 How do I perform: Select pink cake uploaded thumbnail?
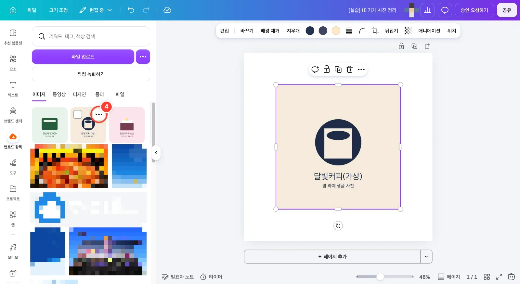pyautogui.click(x=127, y=125)
